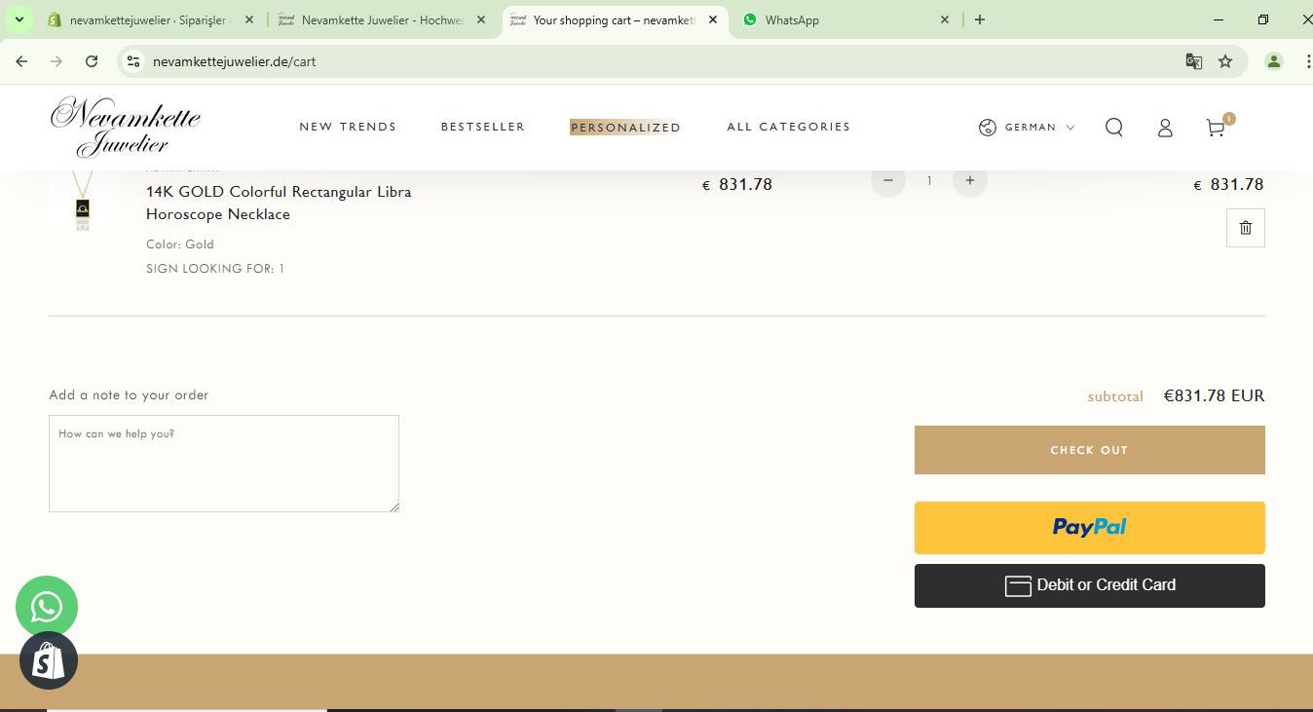The image size is (1313, 712).
Task: Click the Color: Gold text
Action: [x=180, y=244]
